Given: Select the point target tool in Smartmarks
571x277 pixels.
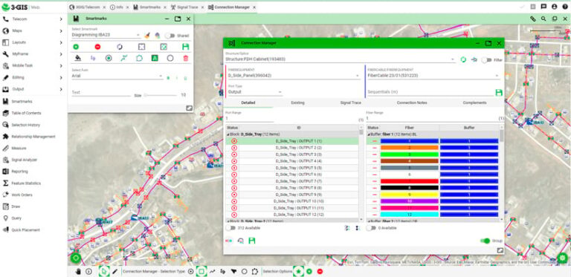Looking at the screenshot, I should click(109, 58).
